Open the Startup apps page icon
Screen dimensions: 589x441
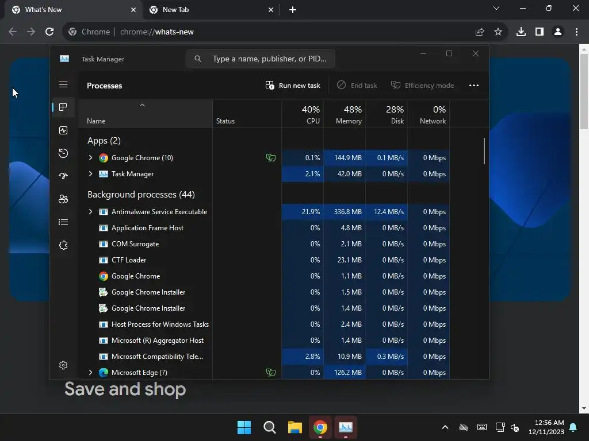[x=63, y=176]
